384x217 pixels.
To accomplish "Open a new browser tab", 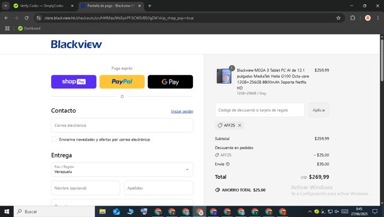I will [x=150, y=5].
